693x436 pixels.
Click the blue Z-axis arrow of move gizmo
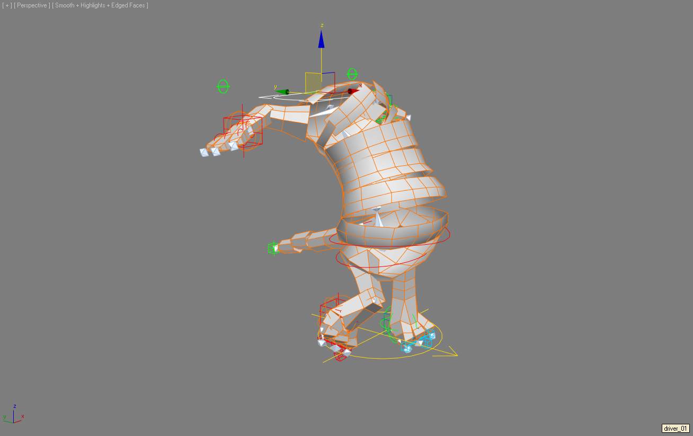click(321, 40)
